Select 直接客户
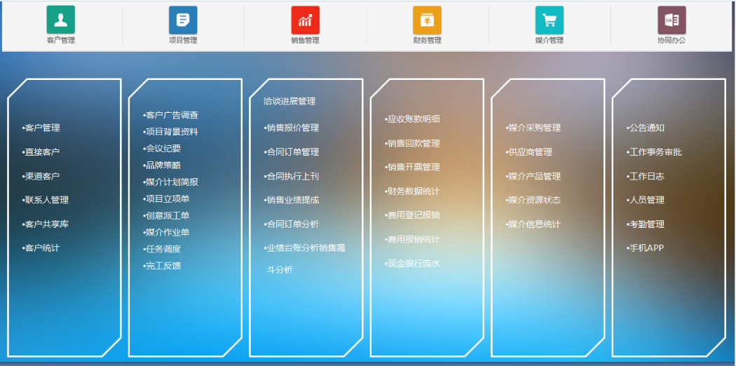This screenshot has height=366, width=736. coord(41,152)
